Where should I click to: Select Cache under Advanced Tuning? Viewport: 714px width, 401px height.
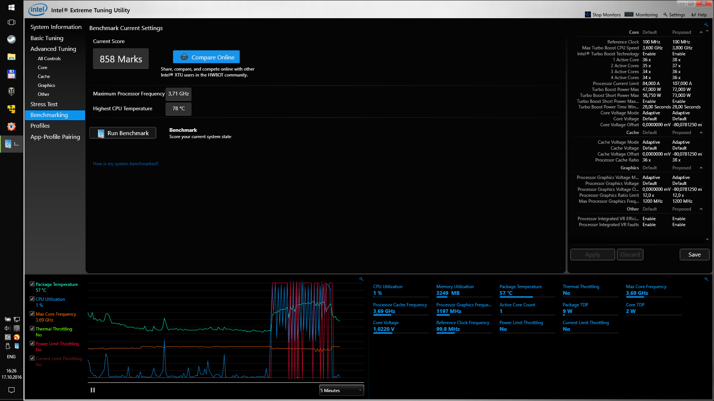(44, 76)
